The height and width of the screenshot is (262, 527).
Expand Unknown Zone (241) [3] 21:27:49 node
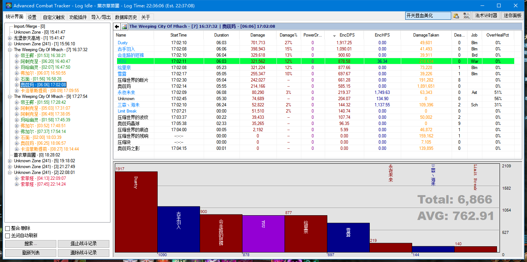pos(10,167)
